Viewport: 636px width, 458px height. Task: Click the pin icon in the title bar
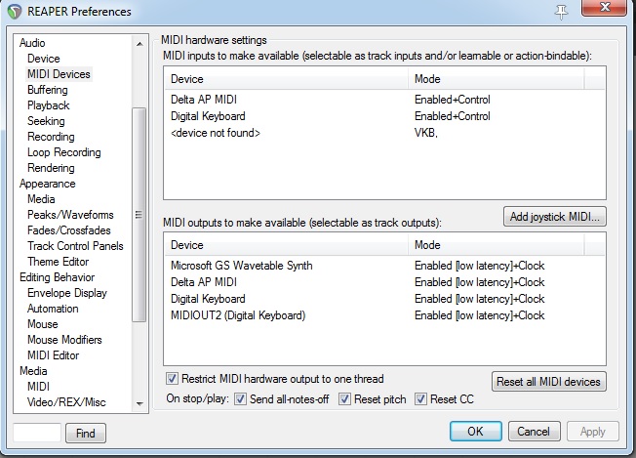click(x=560, y=12)
